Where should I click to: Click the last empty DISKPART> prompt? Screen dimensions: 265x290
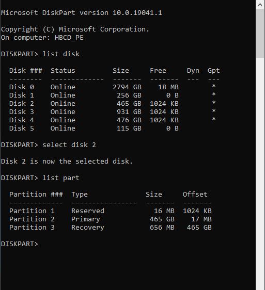click(x=20, y=244)
